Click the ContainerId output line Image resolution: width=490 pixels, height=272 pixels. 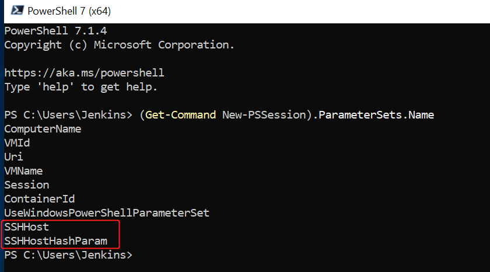(39, 199)
